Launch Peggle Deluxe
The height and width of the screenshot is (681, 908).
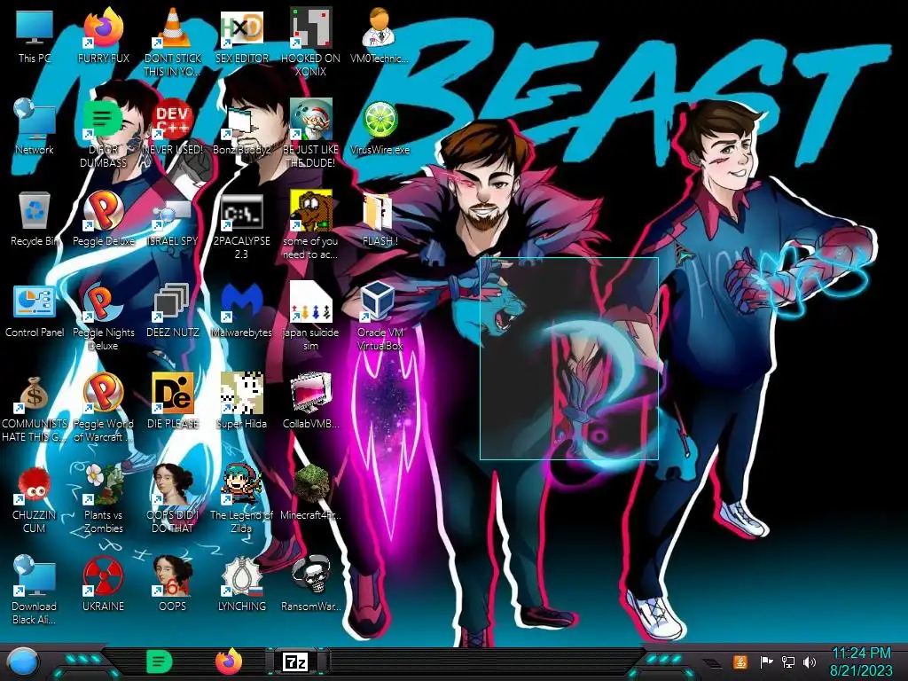(x=103, y=219)
